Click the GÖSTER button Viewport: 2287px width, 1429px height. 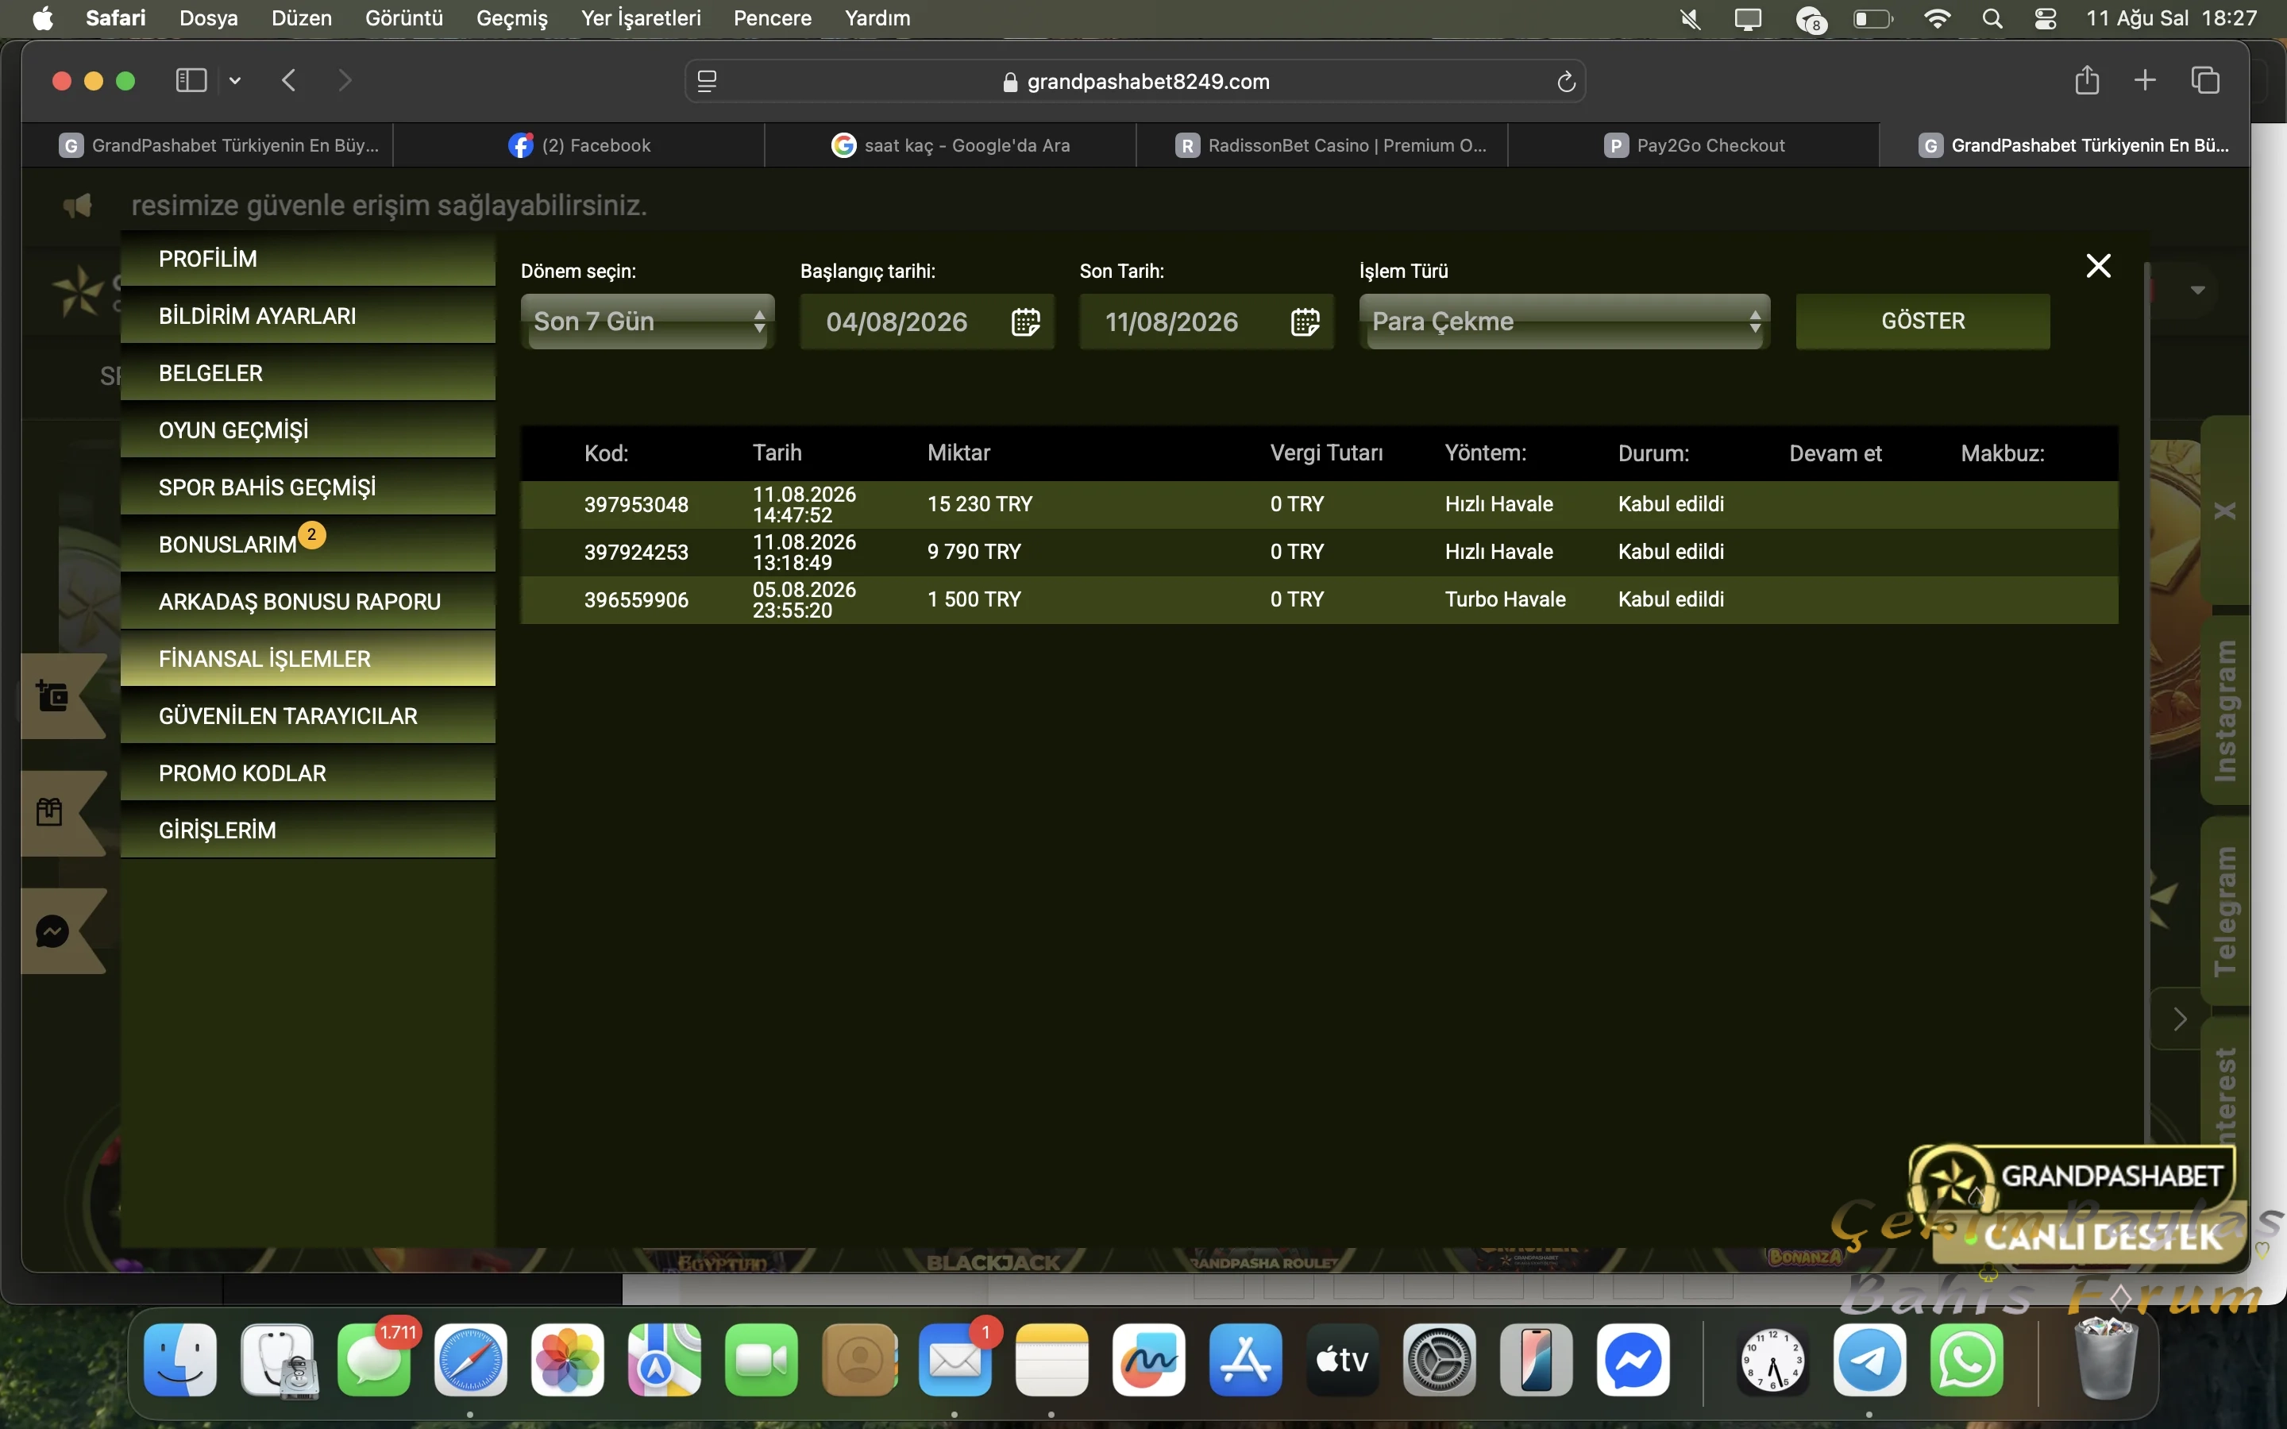[1923, 322]
